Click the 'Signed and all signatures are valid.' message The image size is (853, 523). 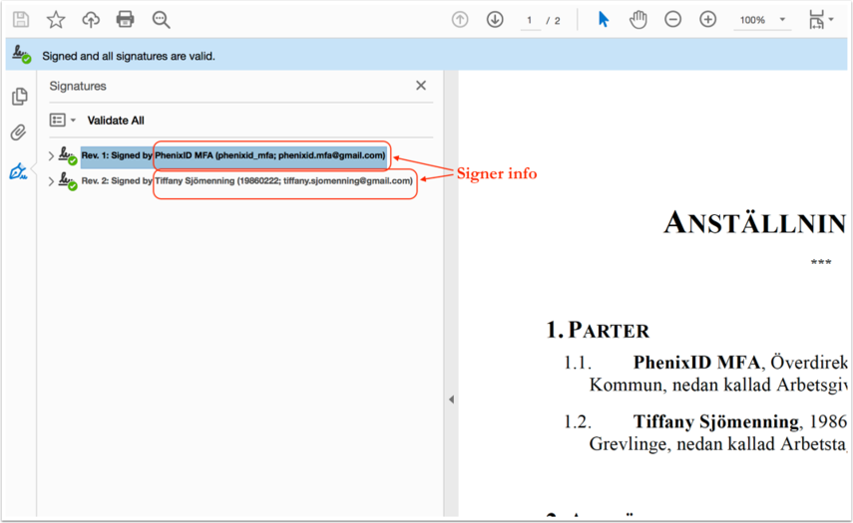(129, 56)
